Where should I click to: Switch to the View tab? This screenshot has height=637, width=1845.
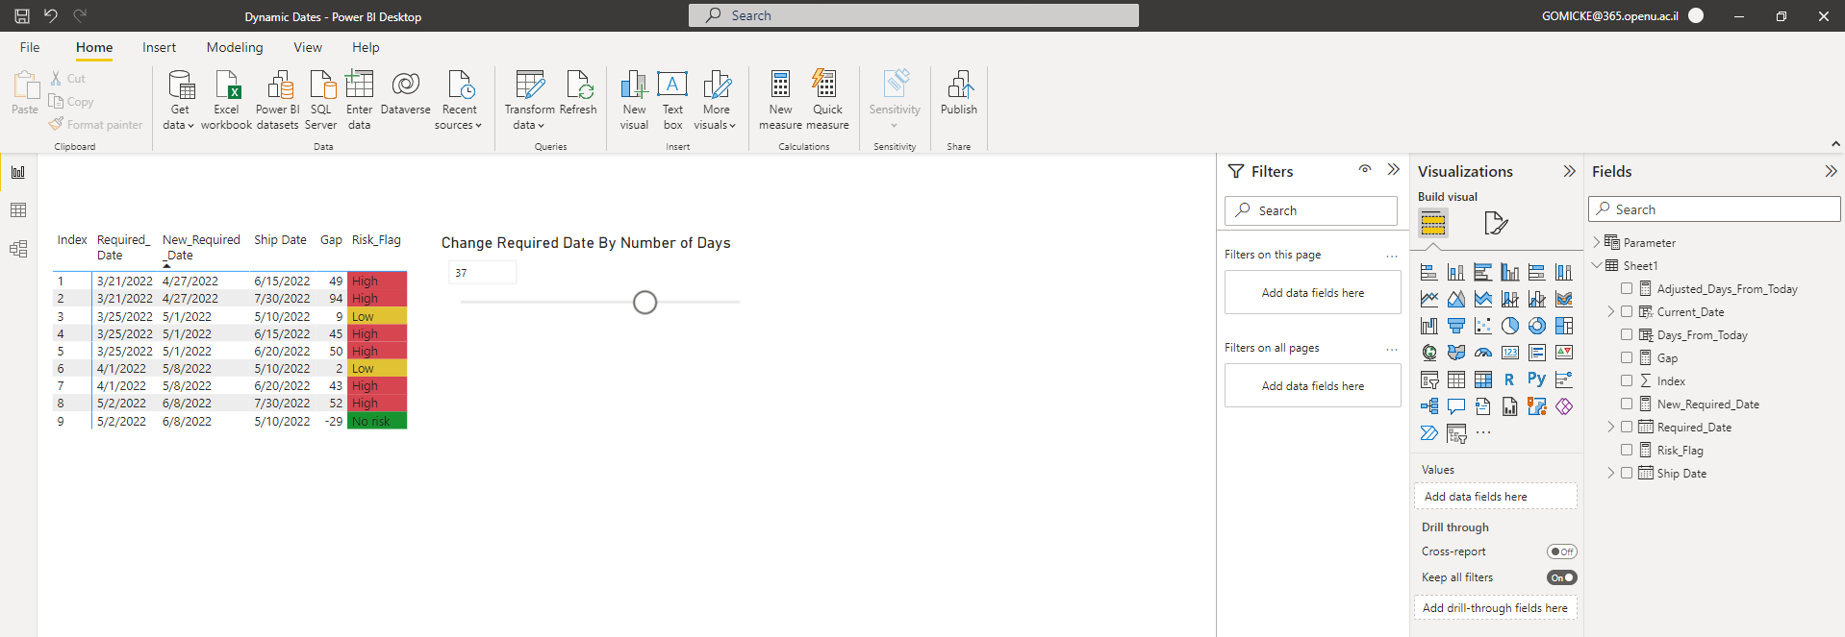click(308, 47)
